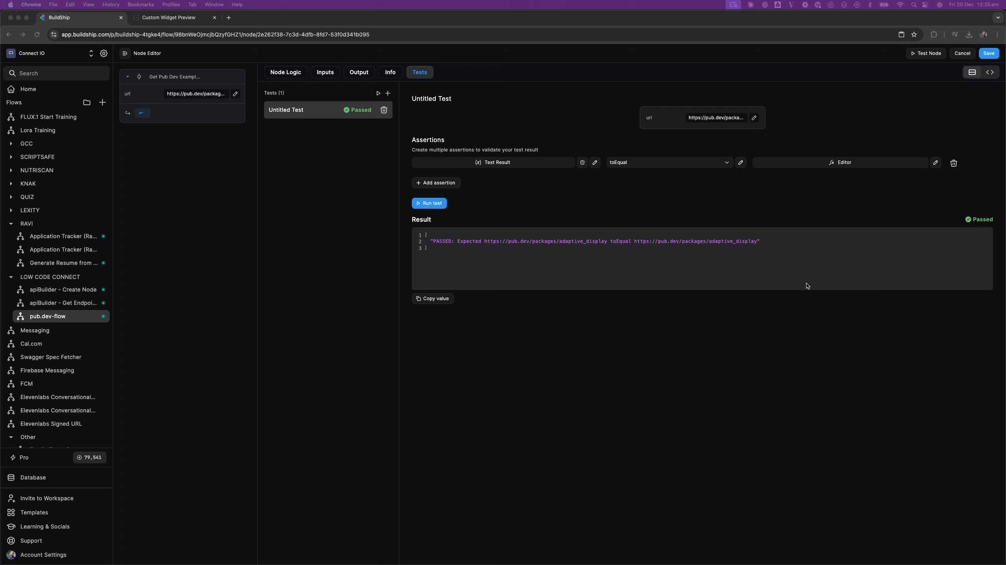Open workspace settings with the gear icon

coord(104,53)
